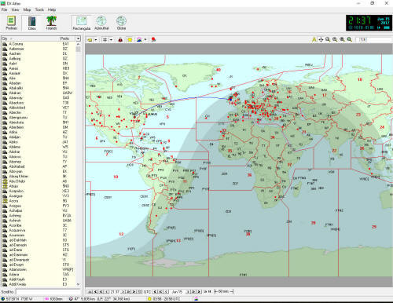Step time back with bold left arrow
The image size is (393, 303).
96,291
